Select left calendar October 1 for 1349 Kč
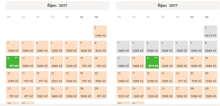The height and width of the screenshot is (106, 220). click(x=100, y=32)
